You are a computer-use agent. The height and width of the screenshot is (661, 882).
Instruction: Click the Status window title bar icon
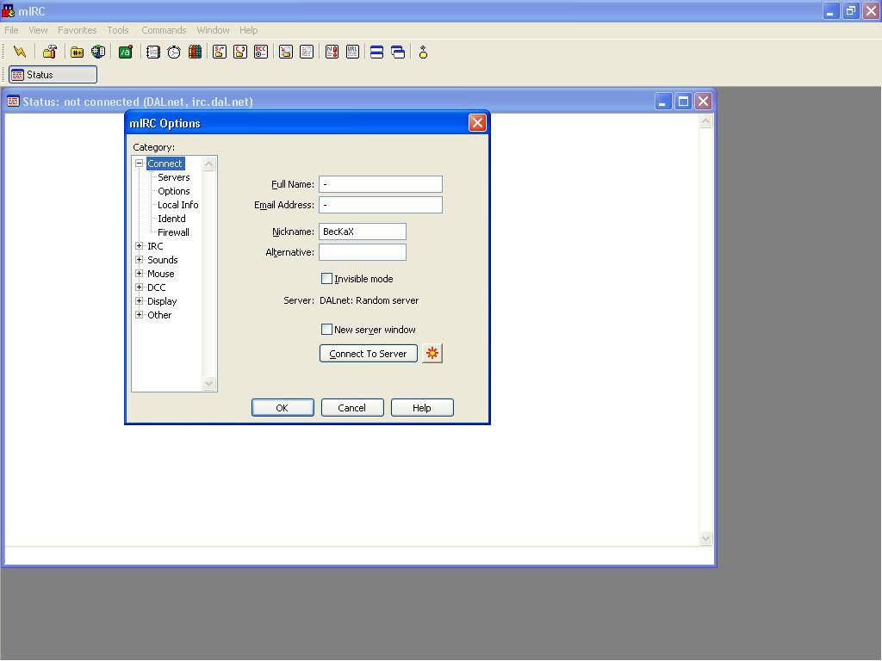click(13, 102)
